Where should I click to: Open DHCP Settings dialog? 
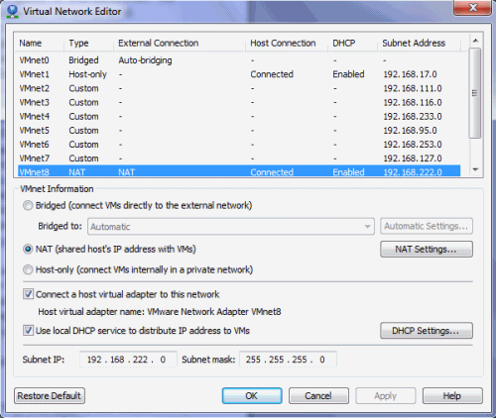[x=427, y=331]
